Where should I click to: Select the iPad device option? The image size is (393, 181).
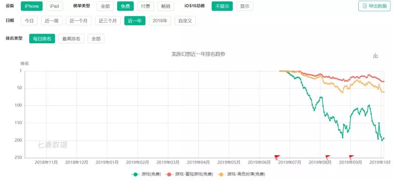pyautogui.click(x=54, y=6)
